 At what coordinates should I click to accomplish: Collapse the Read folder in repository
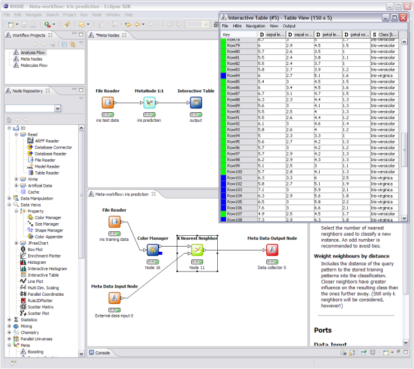(x=17, y=134)
